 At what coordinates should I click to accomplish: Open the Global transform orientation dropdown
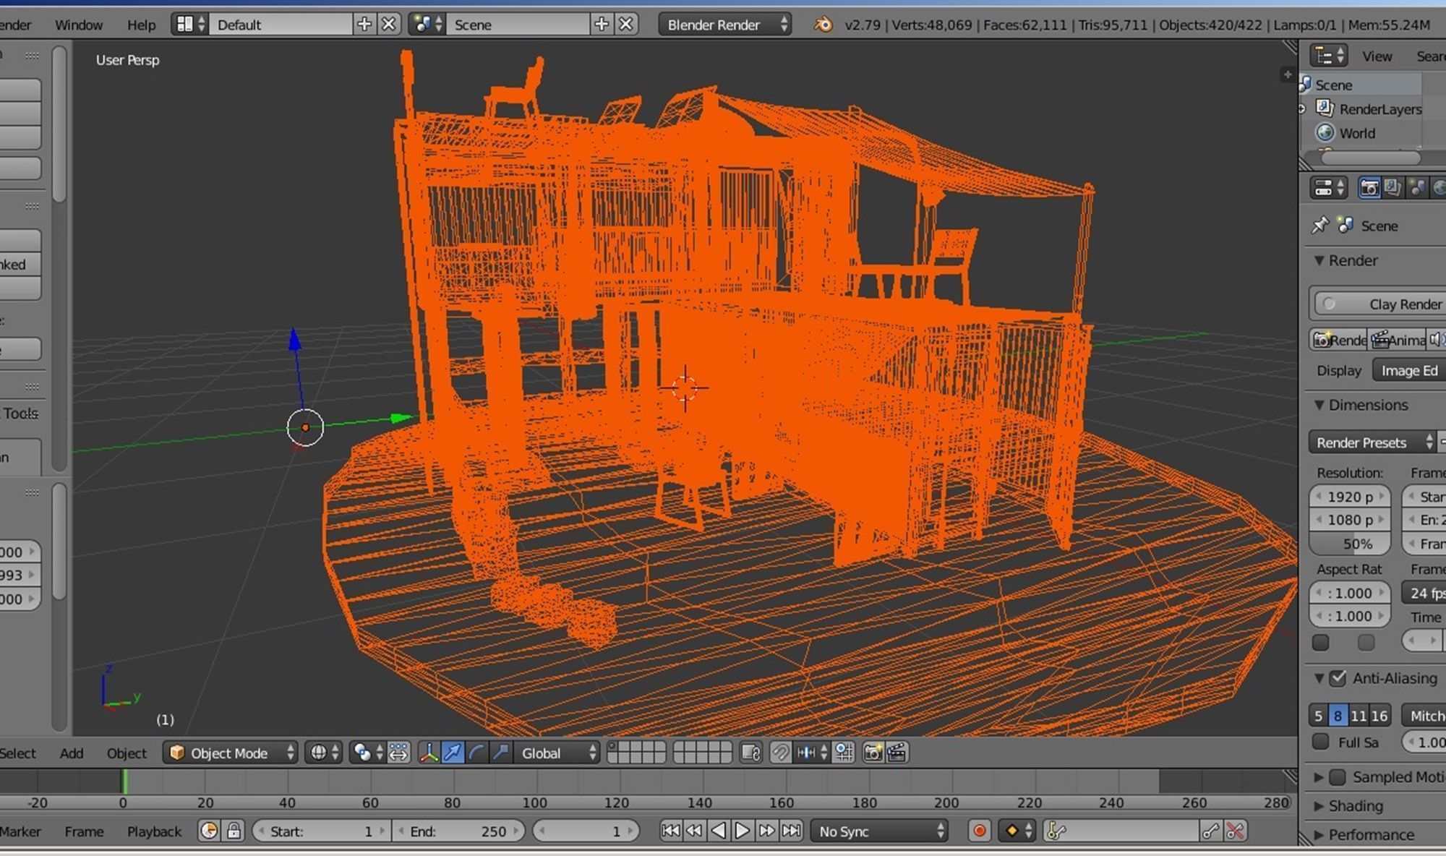(x=556, y=753)
